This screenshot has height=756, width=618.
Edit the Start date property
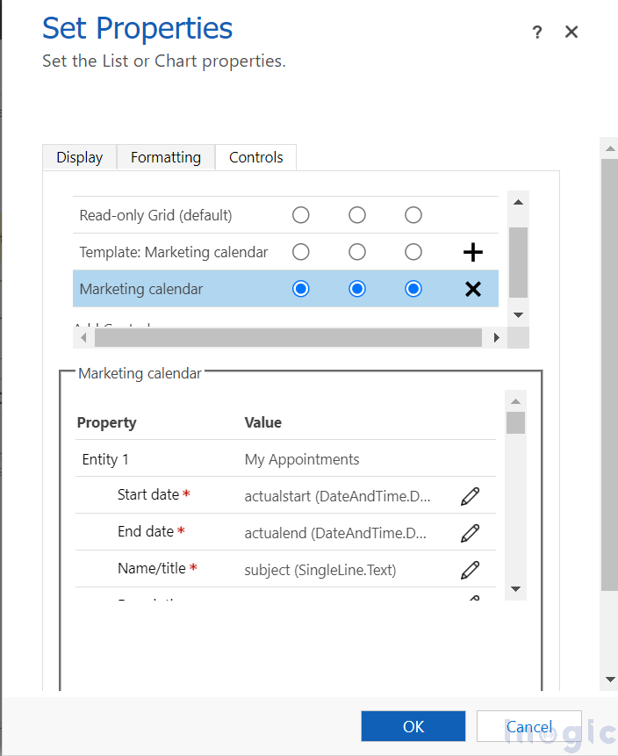click(470, 496)
